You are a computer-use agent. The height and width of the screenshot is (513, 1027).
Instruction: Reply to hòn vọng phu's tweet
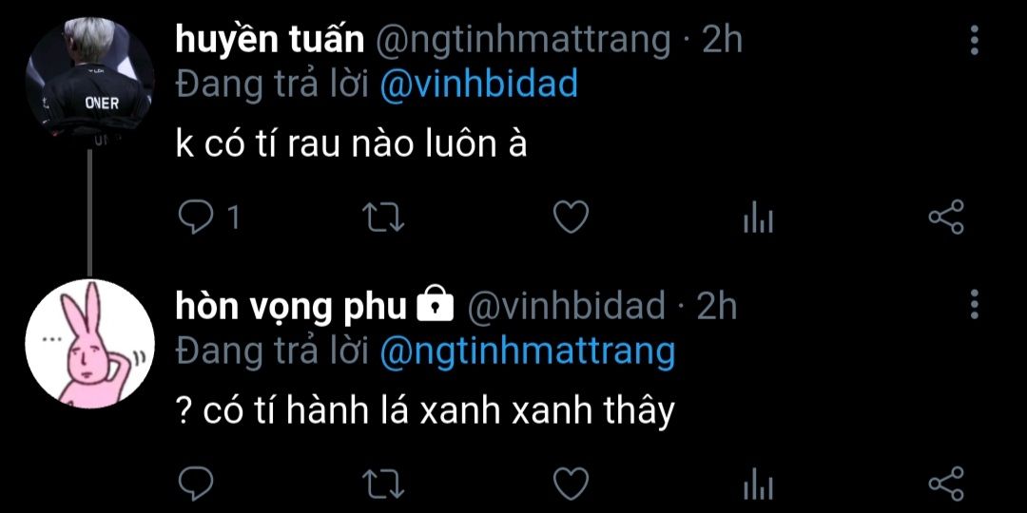click(x=195, y=484)
